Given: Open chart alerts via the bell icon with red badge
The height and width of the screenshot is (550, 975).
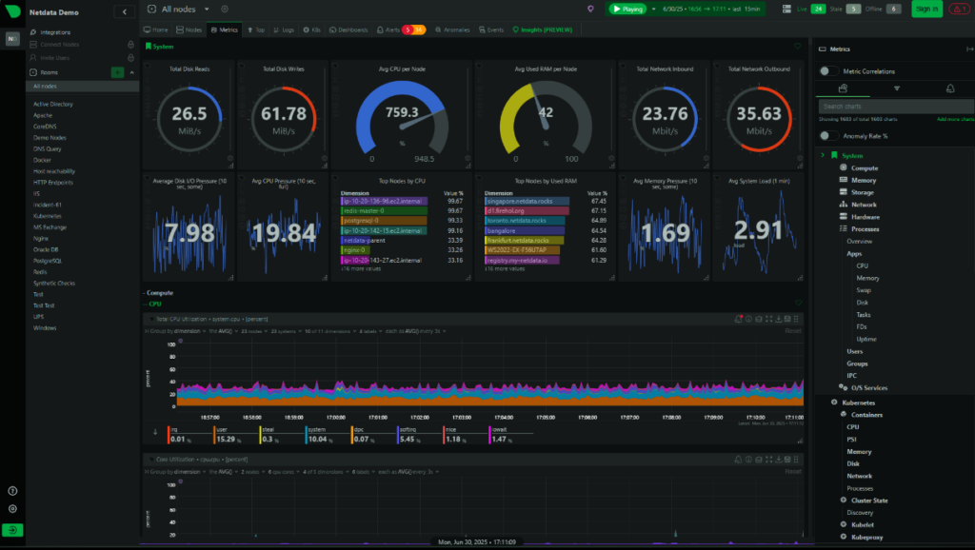Looking at the screenshot, I should (739, 320).
